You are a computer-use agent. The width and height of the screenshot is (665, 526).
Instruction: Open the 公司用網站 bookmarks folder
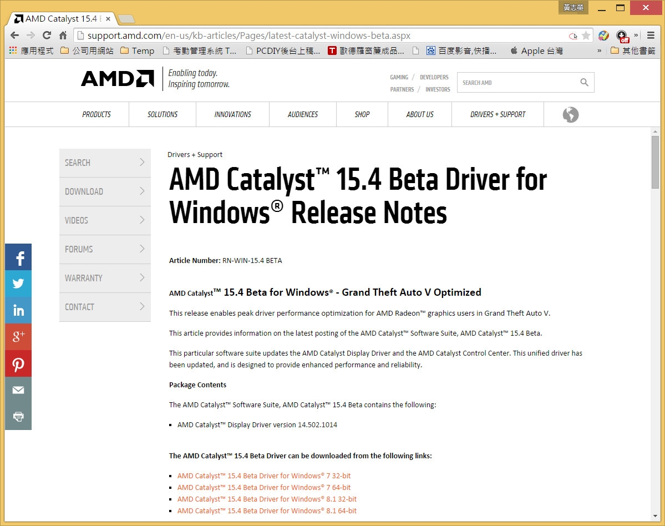click(87, 51)
